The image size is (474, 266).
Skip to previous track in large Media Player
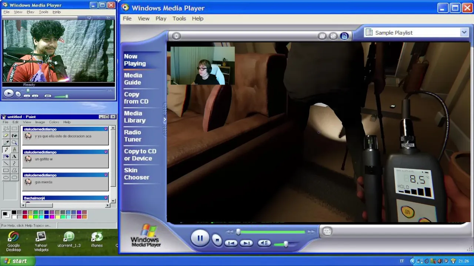(x=231, y=243)
